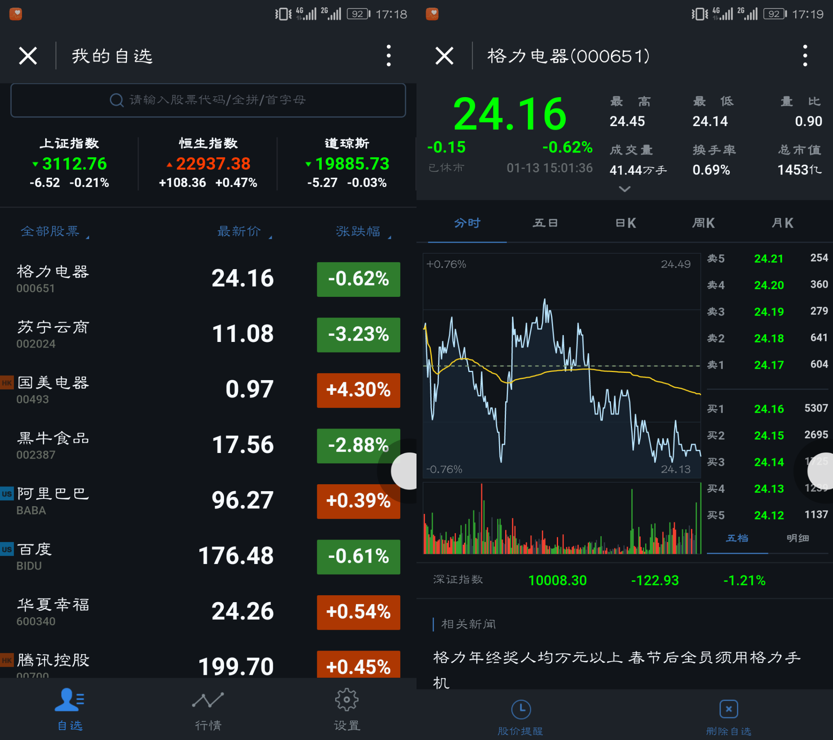Select the 周K chart tab
This screenshot has width=833, height=740.
703,223
